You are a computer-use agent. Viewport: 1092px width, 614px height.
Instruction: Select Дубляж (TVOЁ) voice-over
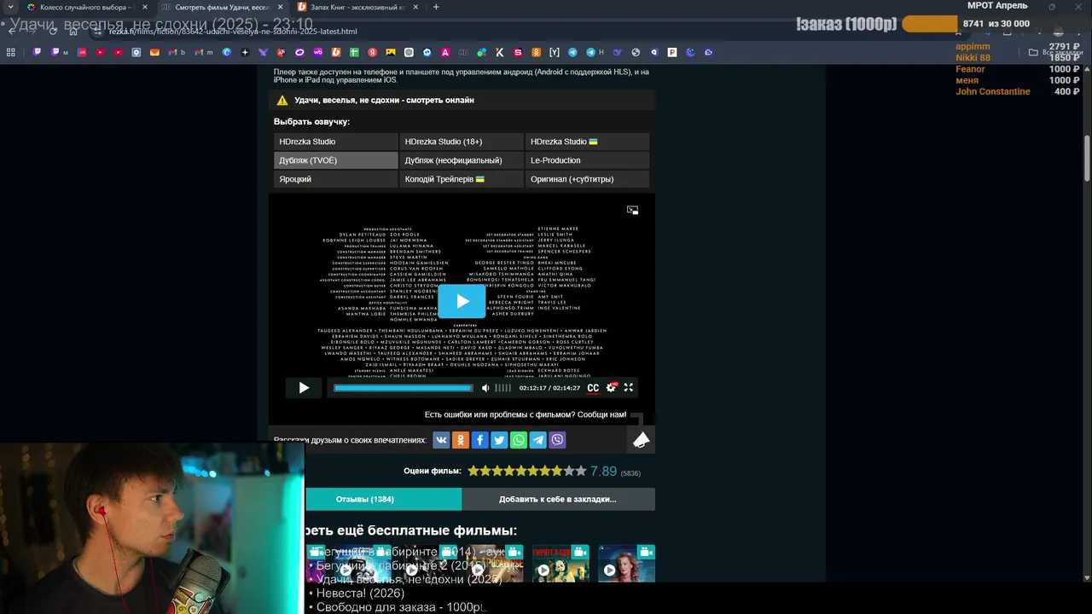click(335, 160)
